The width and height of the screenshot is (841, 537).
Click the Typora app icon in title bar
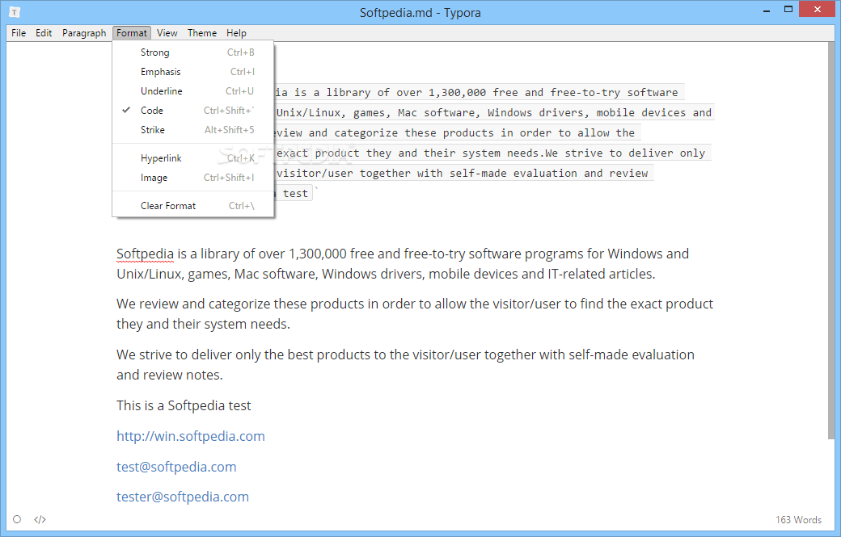[x=15, y=12]
